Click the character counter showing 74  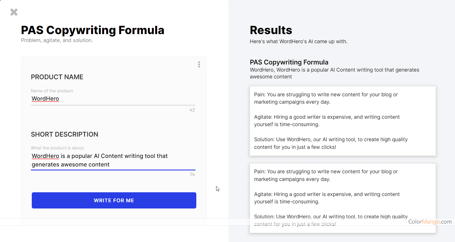[192, 174]
